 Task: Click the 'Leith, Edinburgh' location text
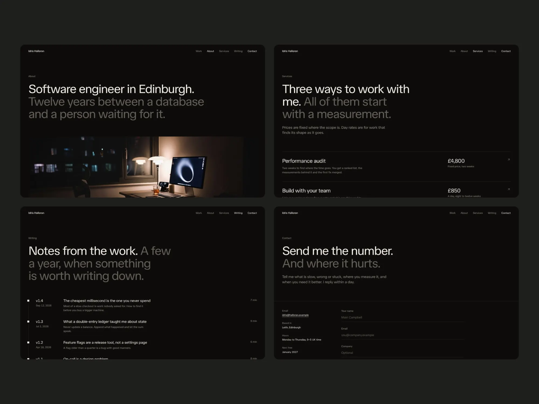291,328
